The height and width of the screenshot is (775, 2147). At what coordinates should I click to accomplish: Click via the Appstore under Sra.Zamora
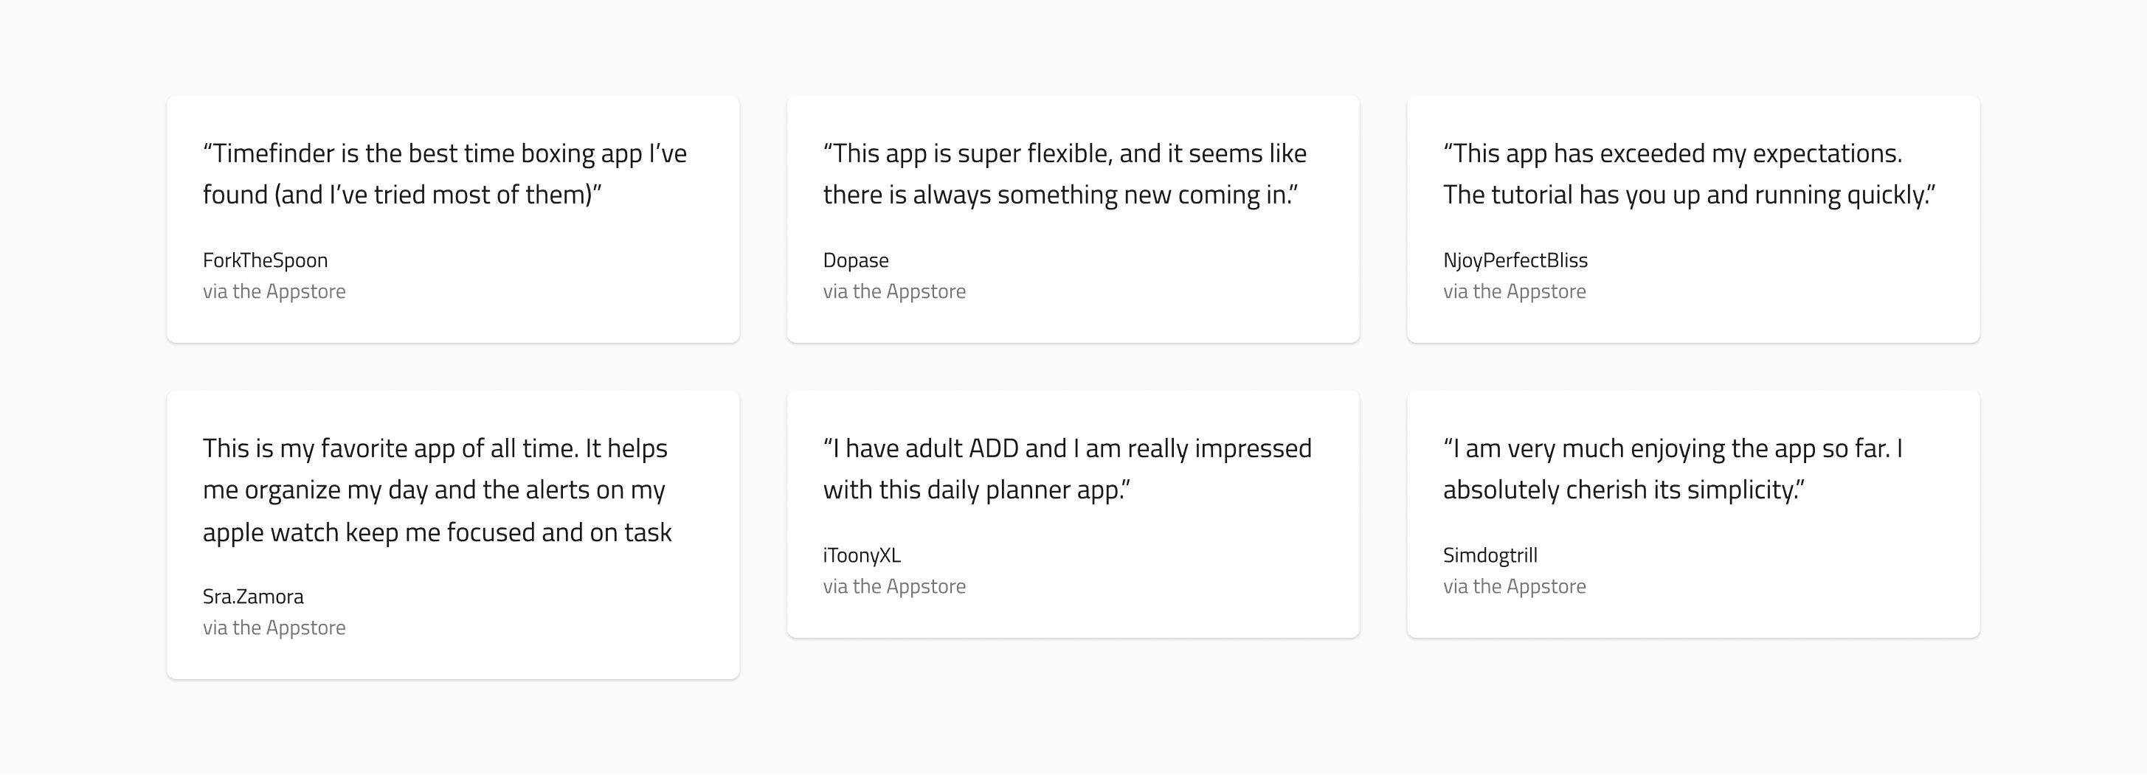click(x=274, y=628)
